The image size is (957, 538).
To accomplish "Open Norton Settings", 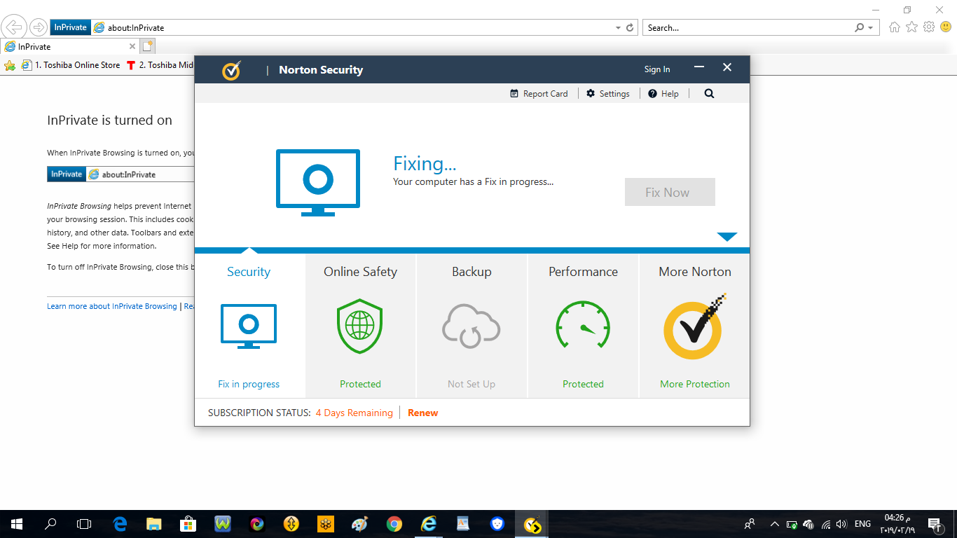I will (x=607, y=94).
